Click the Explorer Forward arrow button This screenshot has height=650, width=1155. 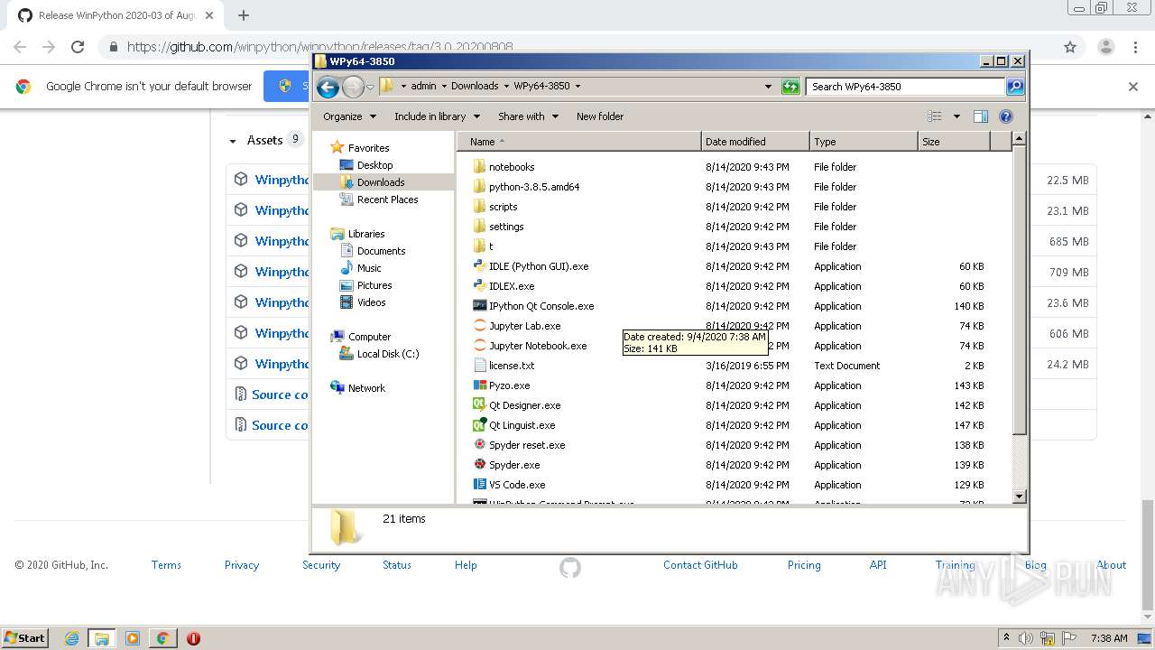pyautogui.click(x=353, y=87)
